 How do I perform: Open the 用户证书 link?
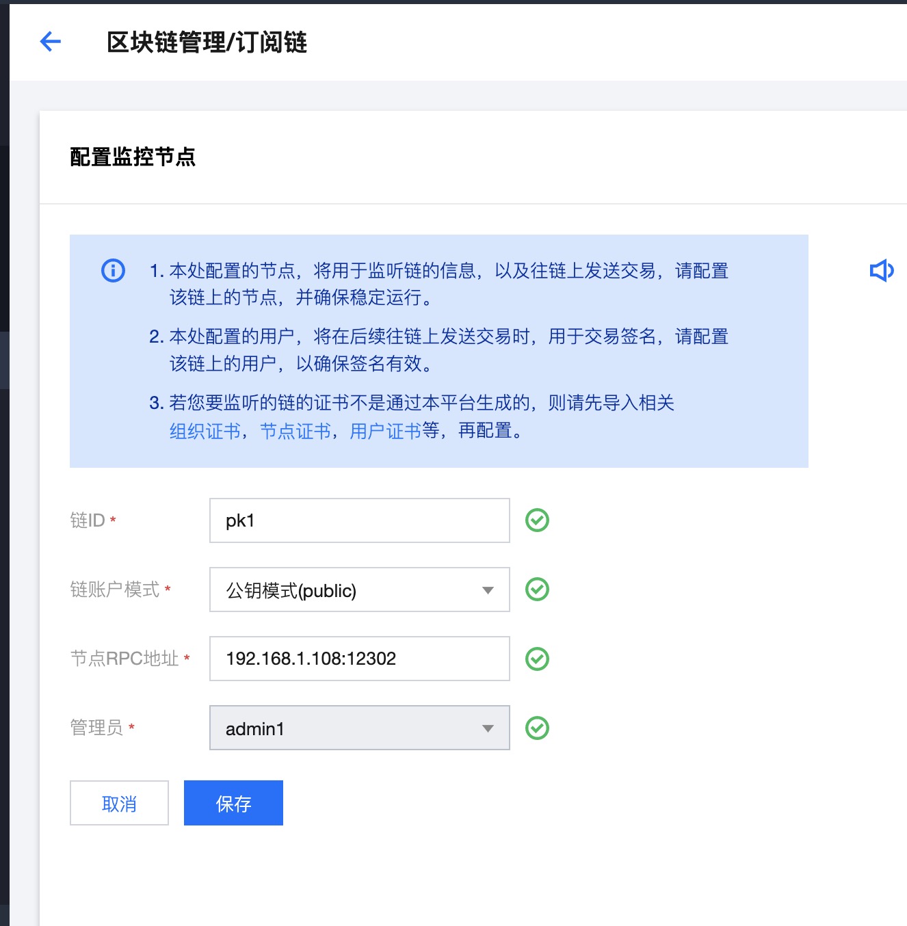coord(385,431)
